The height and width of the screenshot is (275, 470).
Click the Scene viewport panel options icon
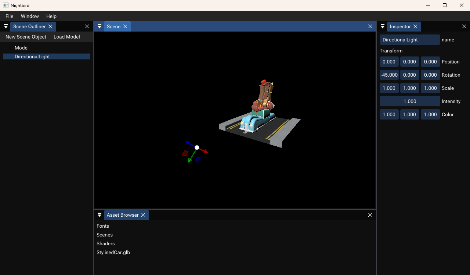pos(99,26)
